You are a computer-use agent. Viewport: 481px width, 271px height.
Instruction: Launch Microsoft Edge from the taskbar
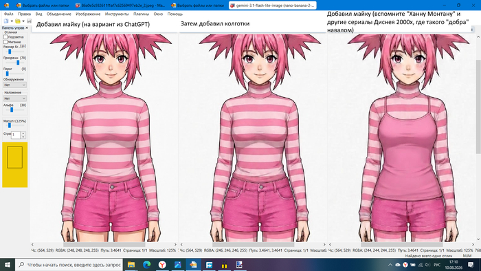coord(146,265)
